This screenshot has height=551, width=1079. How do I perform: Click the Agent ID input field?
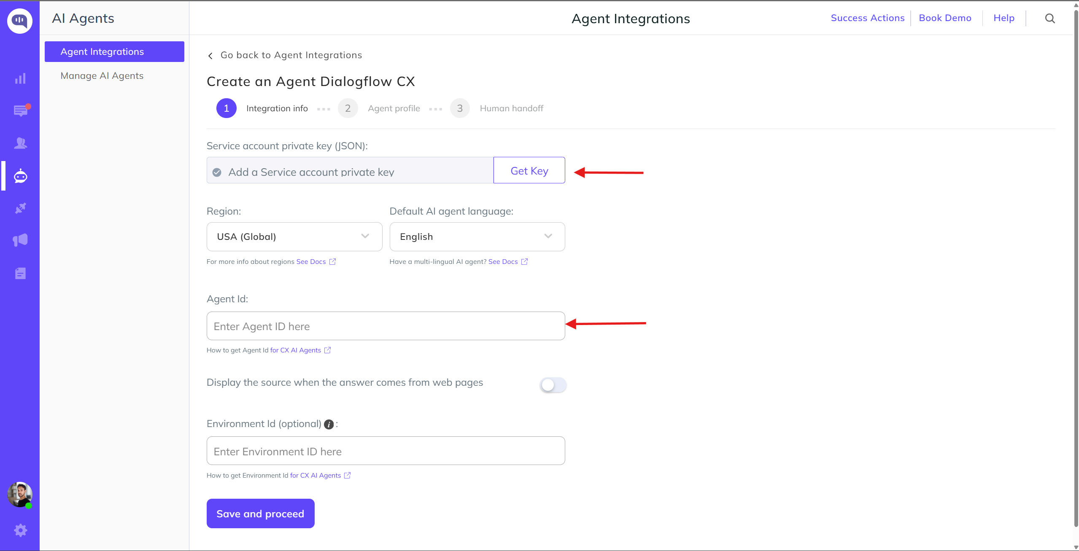[386, 326]
